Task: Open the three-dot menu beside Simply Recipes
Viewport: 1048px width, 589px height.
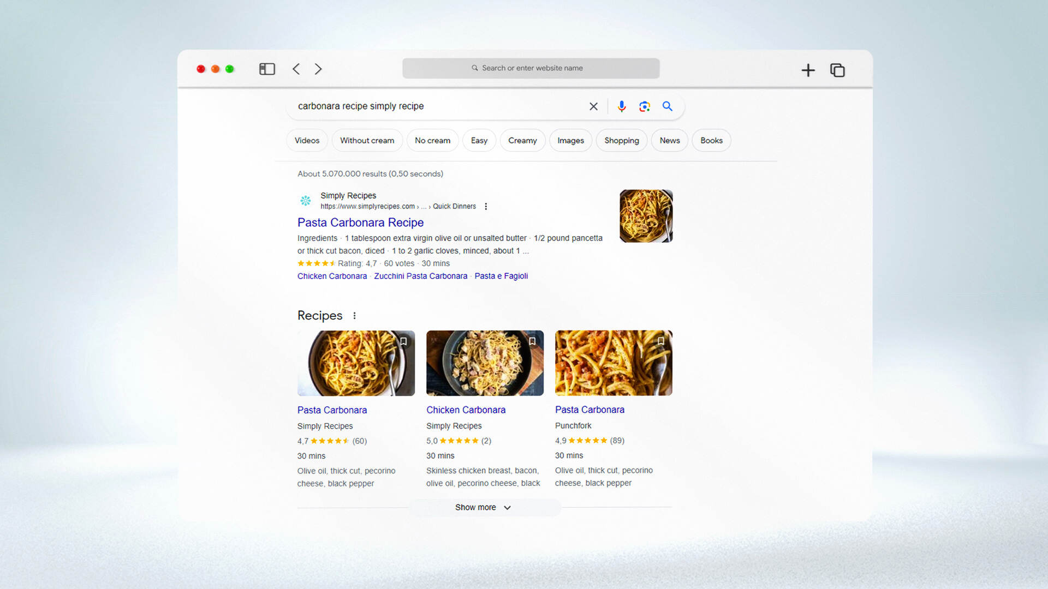Action: point(486,206)
